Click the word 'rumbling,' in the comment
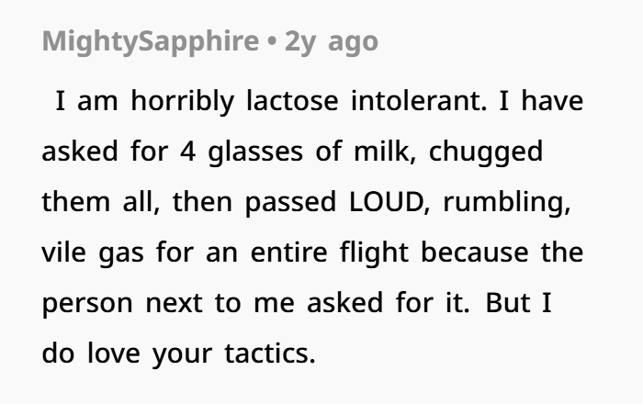This screenshot has height=404, width=643. coord(507,202)
